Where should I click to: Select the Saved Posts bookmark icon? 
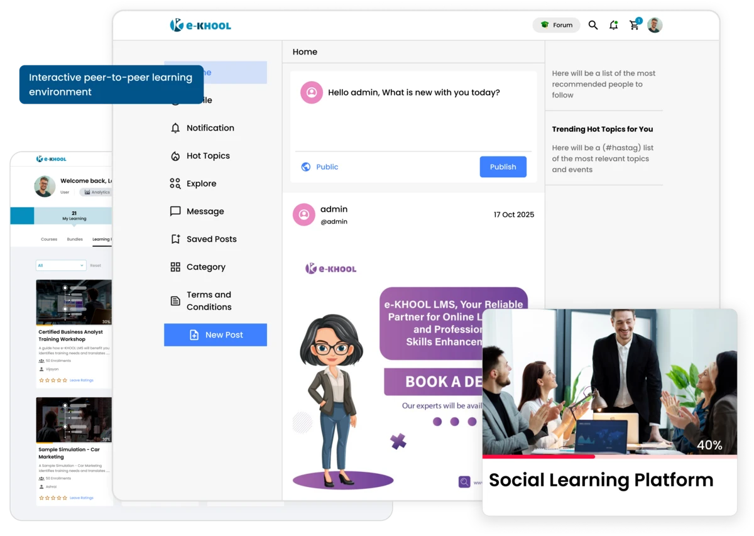click(175, 239)
